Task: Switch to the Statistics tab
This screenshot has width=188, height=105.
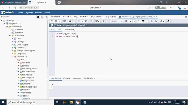Action: [84, 17]
